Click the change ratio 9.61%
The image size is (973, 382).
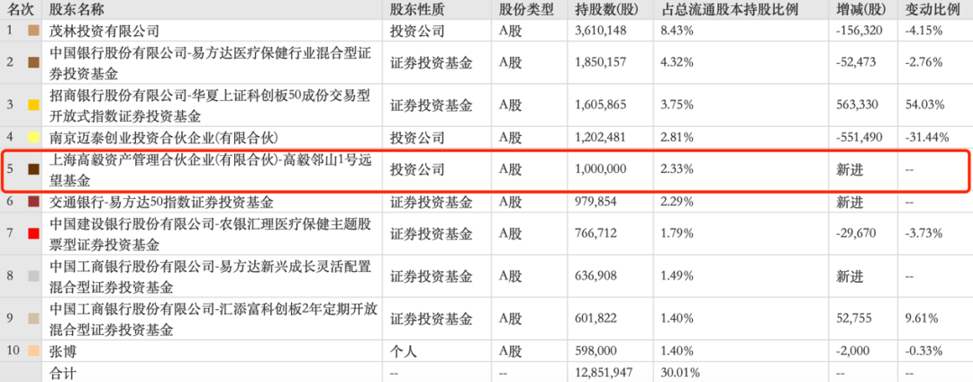(x=920, y=319)
